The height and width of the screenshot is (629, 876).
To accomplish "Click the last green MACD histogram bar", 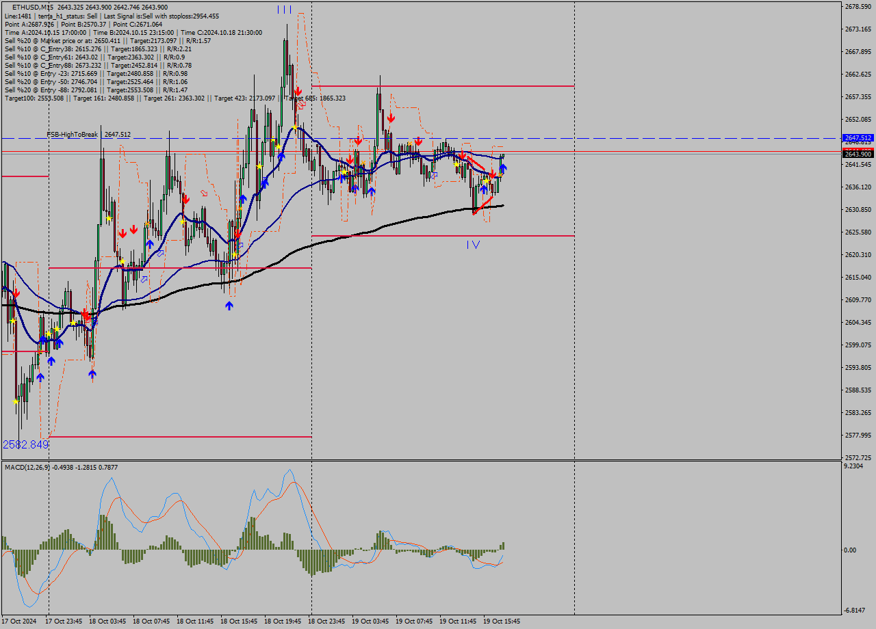I will [x=502, y=546].
